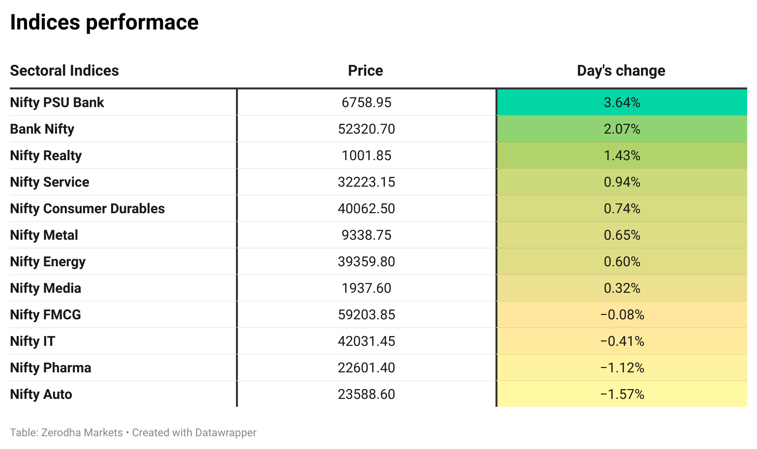Image resolution: width=757 pixels, height=449 pixels.
Task: Click the 2.07% Bank Nifty change cell
Action: click(622, 129)
